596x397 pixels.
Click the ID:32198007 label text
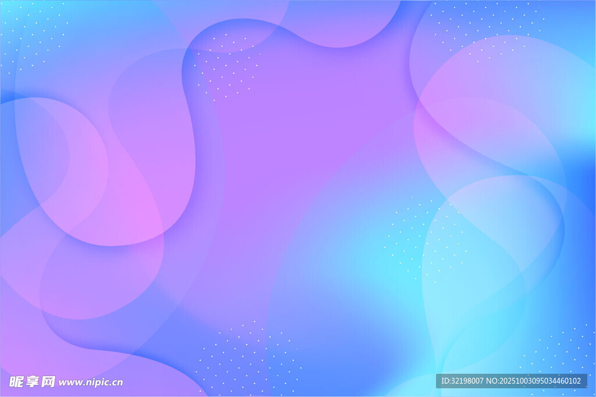click(463, 381)
